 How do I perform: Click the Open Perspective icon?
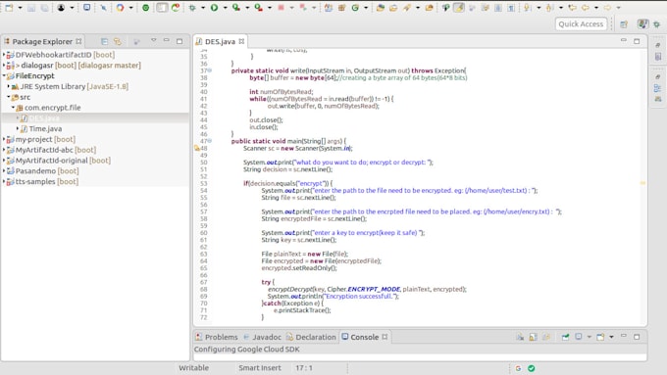(x=624, y=24)
